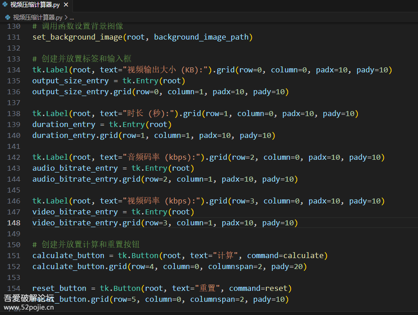This screenshot has height=315, width=418.
Task: Click line number 134
Action: tap(14, 70)
